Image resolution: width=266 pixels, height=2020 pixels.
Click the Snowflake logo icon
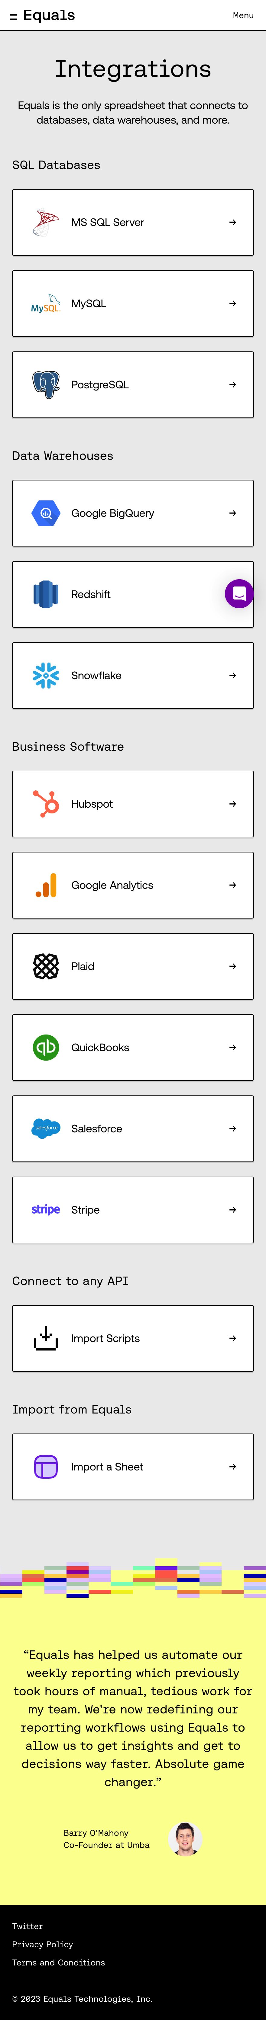coord(45,675)
